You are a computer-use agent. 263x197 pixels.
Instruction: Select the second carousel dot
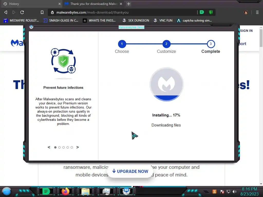[x=59, y=147]
